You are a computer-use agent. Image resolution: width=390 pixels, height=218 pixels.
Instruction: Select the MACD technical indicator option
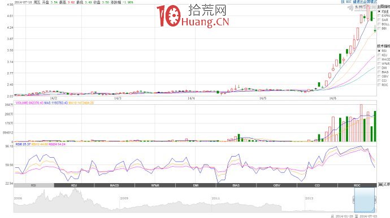point(379,59)
